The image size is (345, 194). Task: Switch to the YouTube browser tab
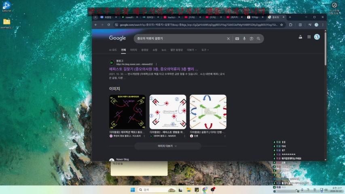click(x=171, y=17)
